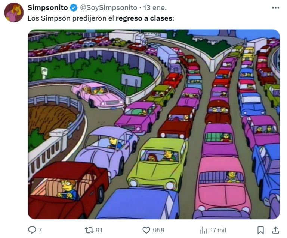Image resolution: width=287 pixels, height=238 pixels.
Task: Open the Simpsonito display name link
Action: pyautogui.click(x=47, y=8)
